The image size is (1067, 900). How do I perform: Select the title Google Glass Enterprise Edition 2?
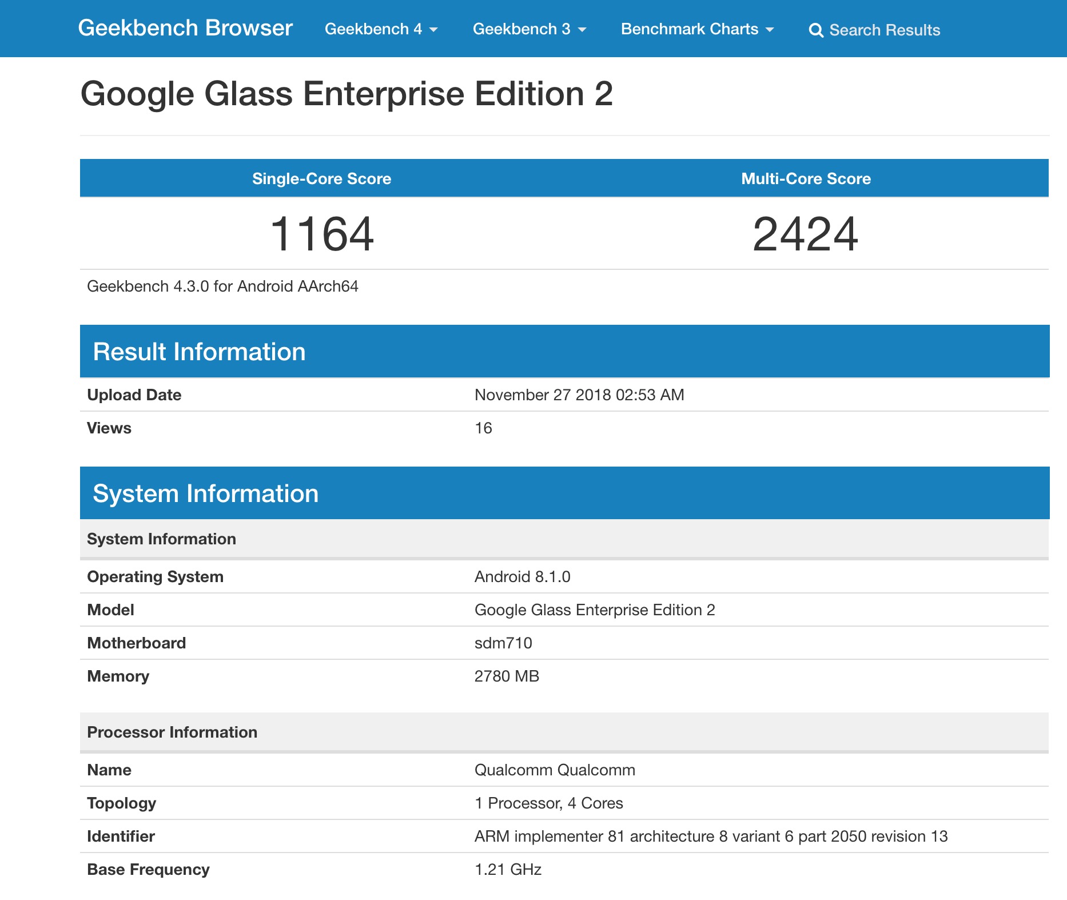[347, 93]
